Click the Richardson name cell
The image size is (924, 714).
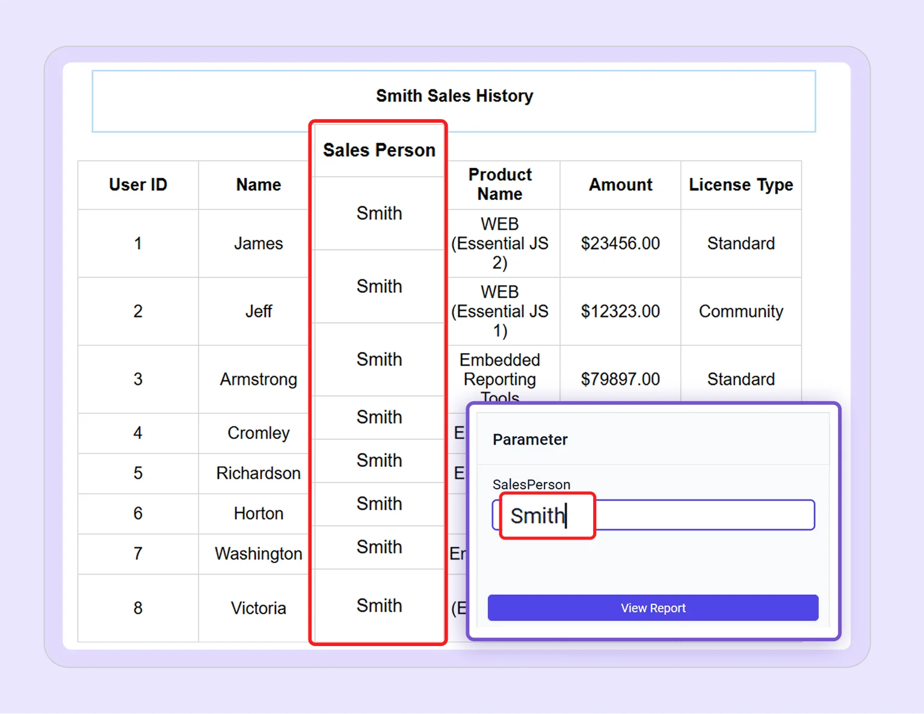coord(257,473)
